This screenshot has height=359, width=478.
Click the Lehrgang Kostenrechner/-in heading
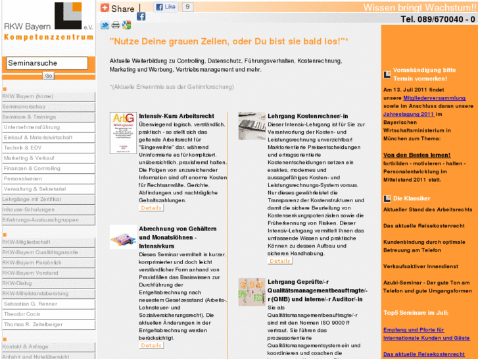tap(308, 116)
